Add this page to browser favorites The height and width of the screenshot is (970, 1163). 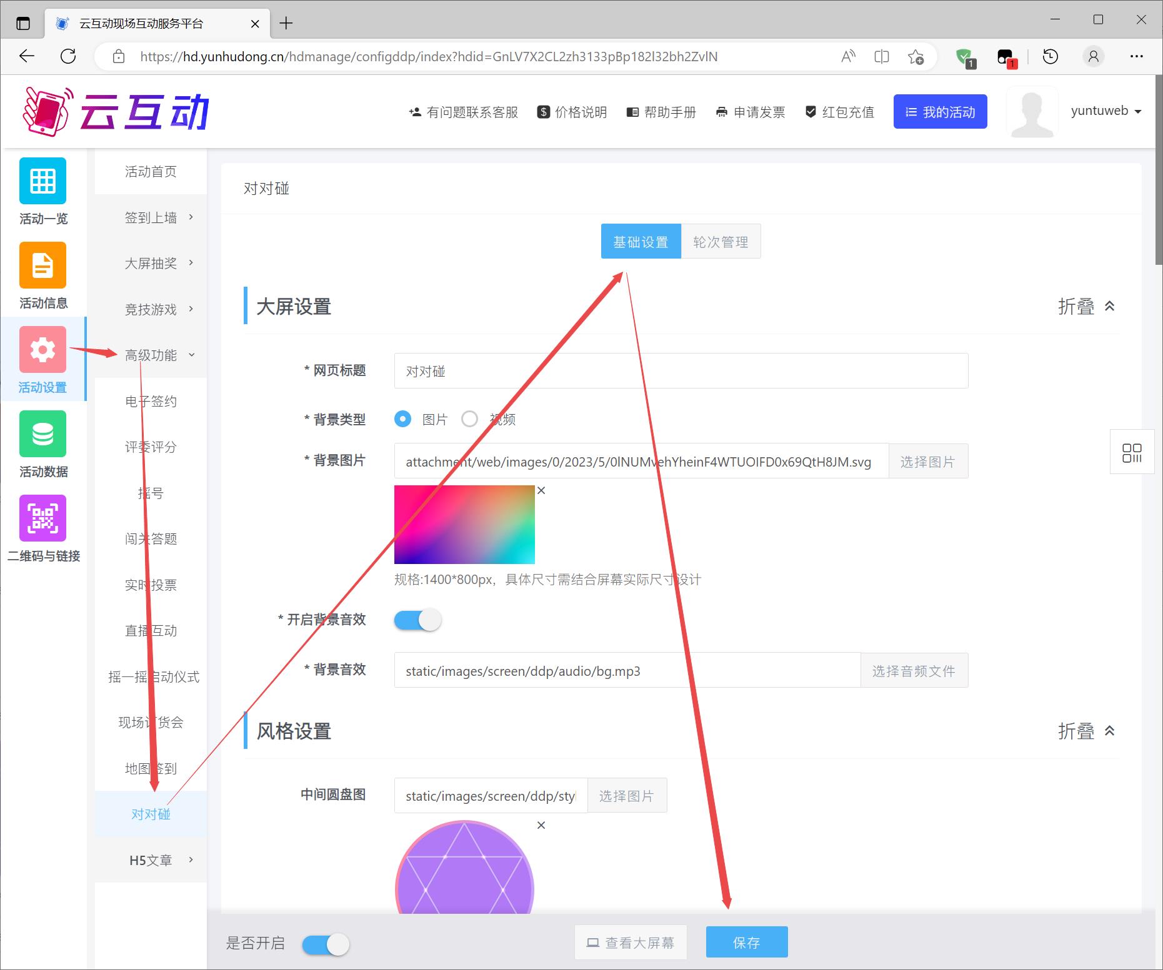916,57
